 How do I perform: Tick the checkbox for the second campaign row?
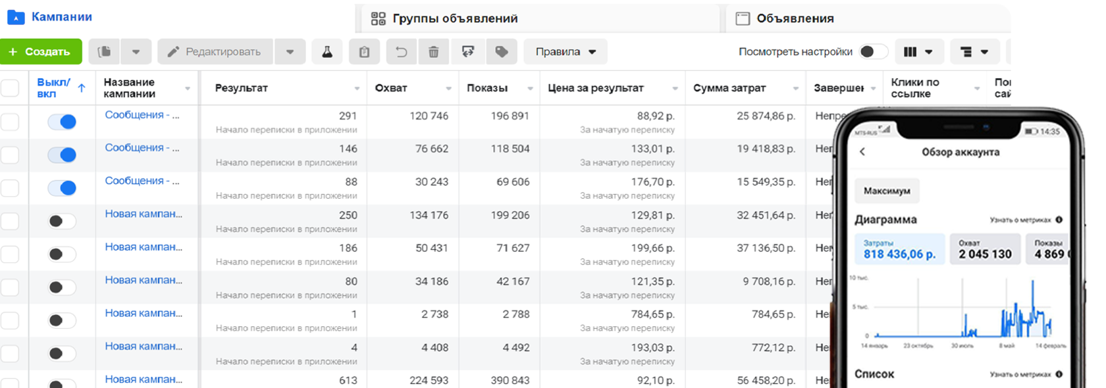[10, 155]
